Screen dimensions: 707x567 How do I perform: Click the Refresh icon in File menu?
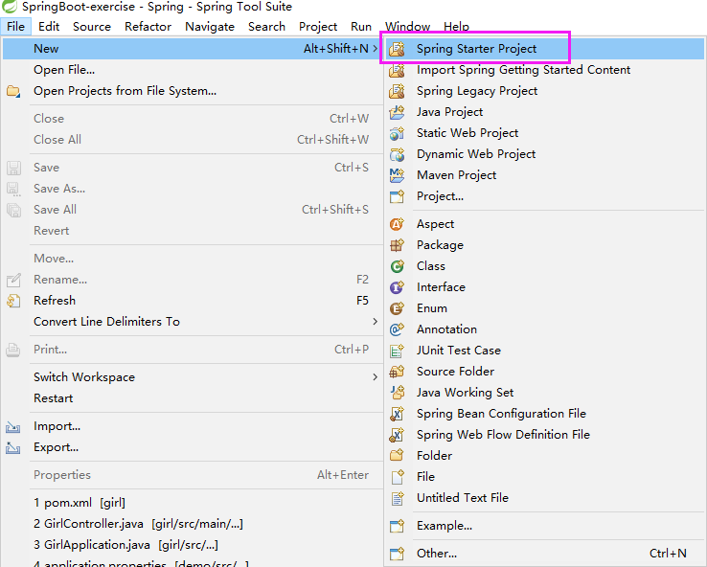click(13, 301)
